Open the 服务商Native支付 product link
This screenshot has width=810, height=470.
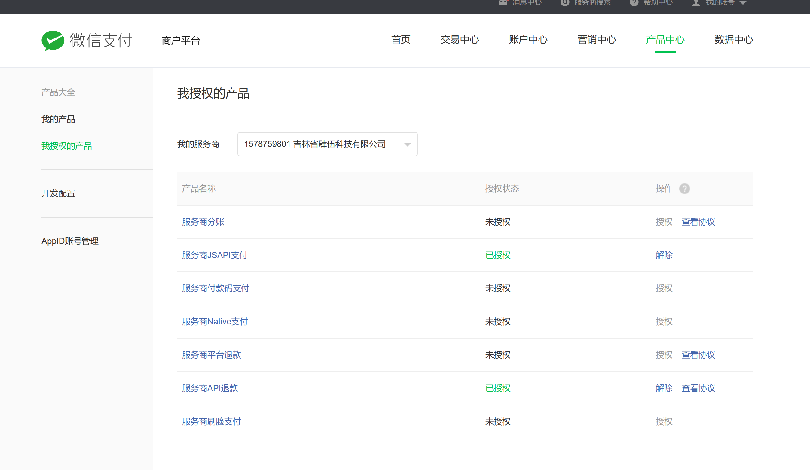click(215, 322)
